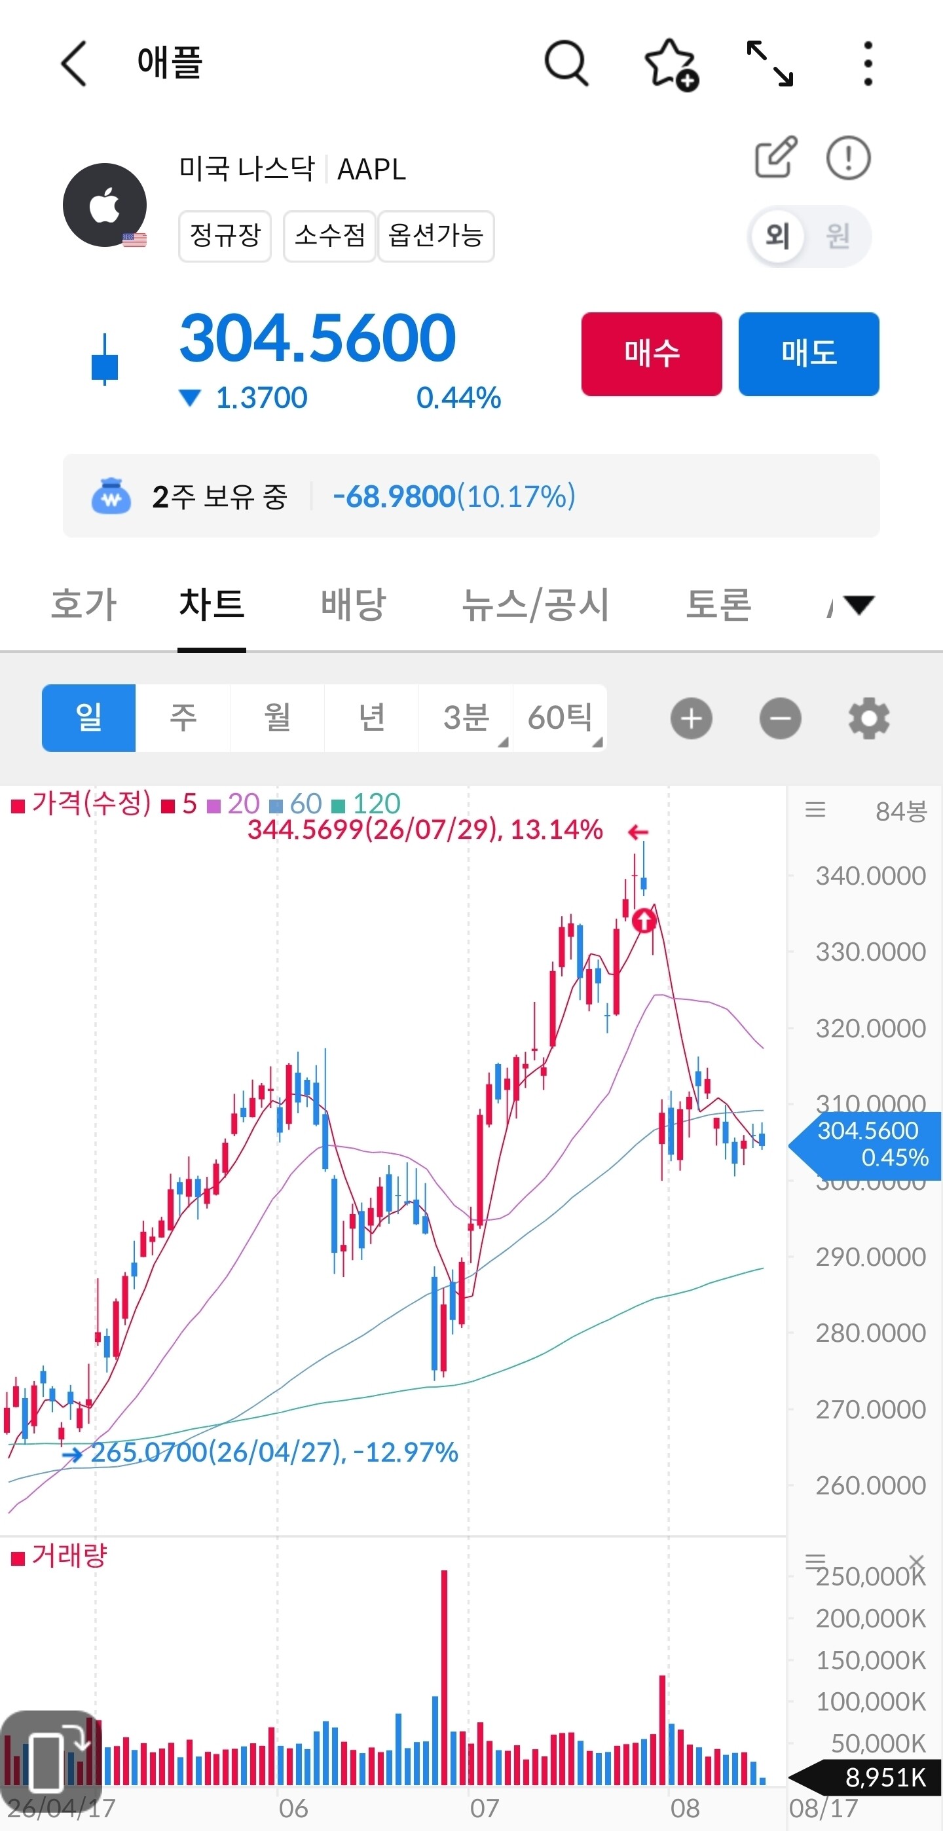Open chart settings gear icon
This screenshot has width=943, height=1831.
(x=868, y=718)
